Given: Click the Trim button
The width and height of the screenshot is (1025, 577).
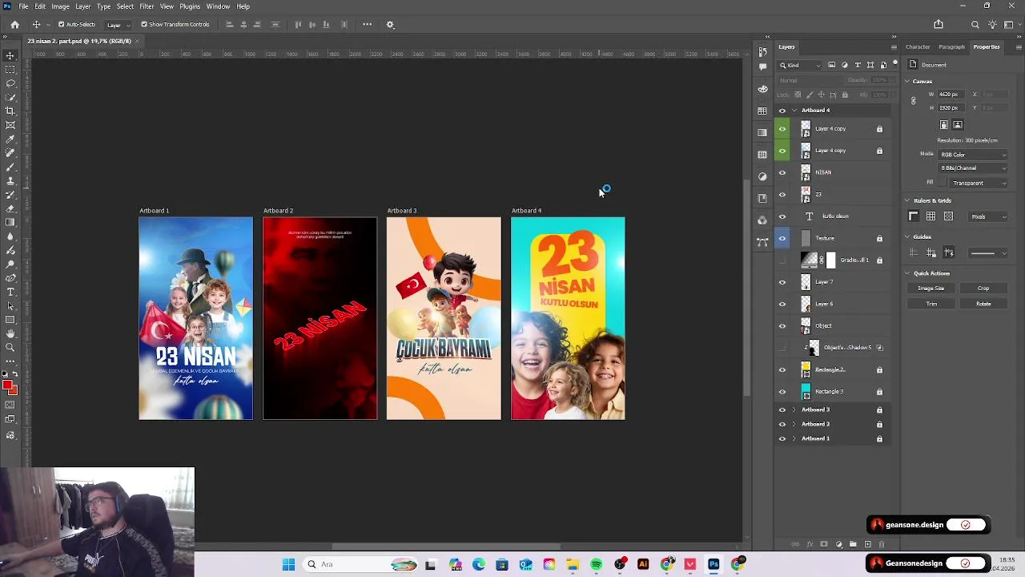Looking at the screenshot, I should [x=931, y=304].
